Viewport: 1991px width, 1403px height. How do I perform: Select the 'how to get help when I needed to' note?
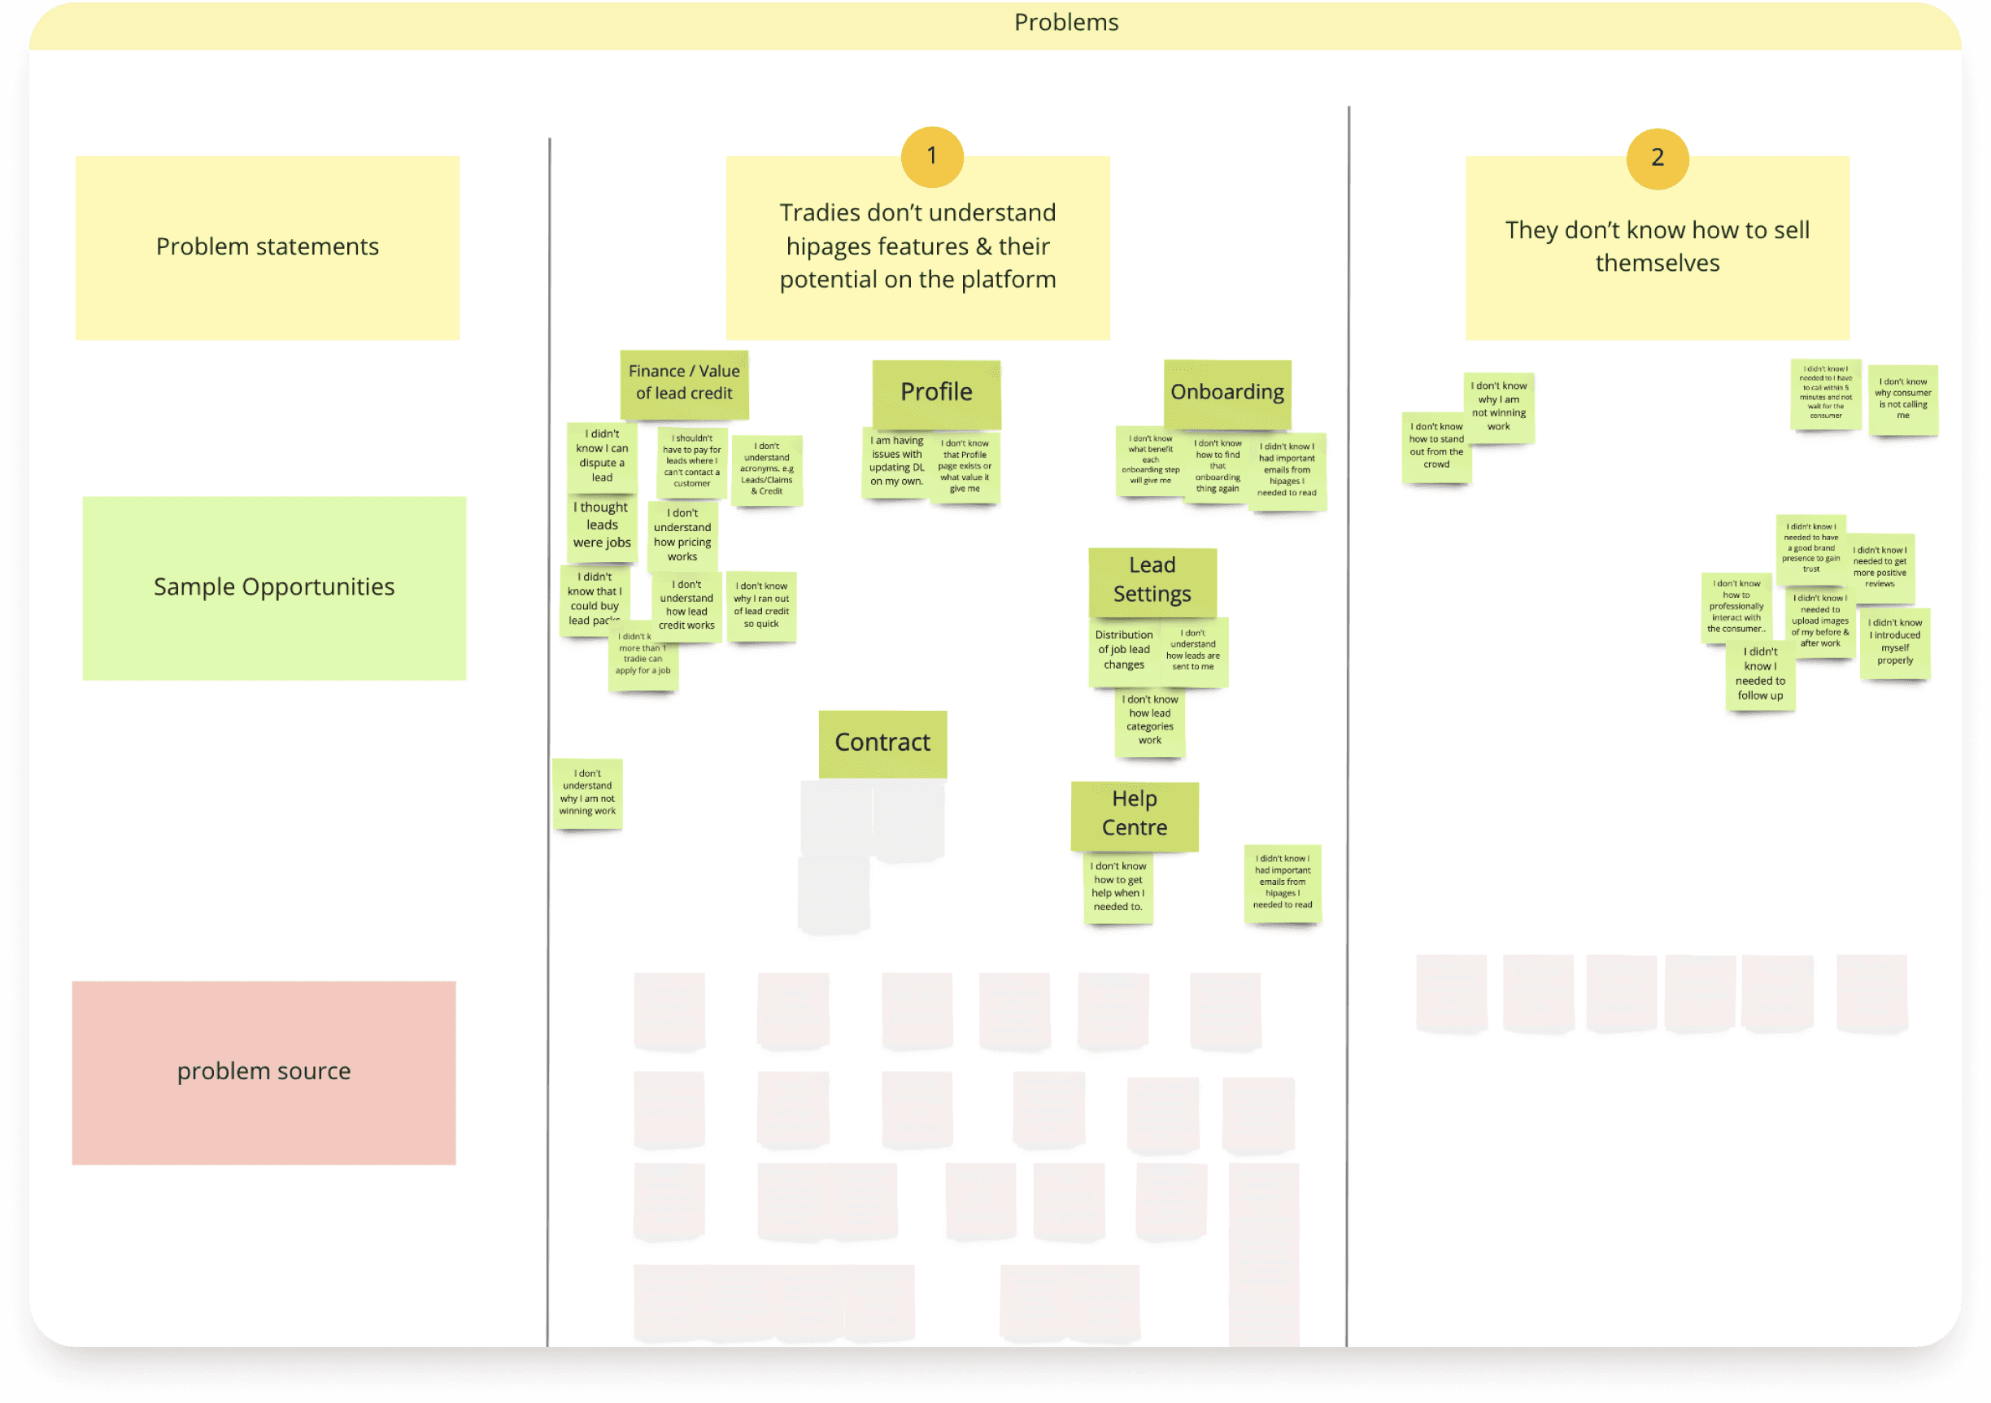(1117, 887)
